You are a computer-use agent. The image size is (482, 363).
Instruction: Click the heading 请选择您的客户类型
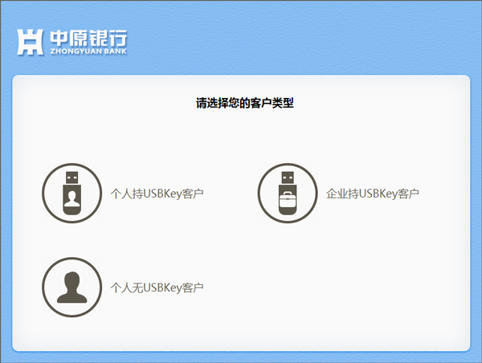[x=245, y=103]
